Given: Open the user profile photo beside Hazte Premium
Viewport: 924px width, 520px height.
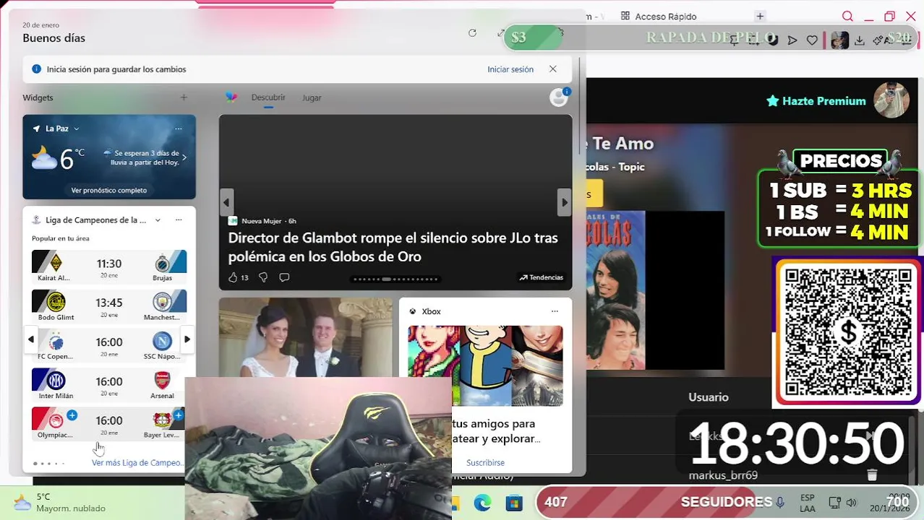Looking at the screenshot, I should [x=891, y=100].
